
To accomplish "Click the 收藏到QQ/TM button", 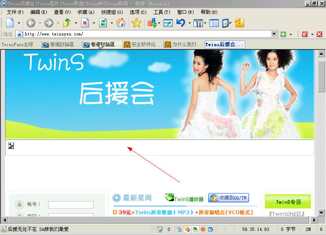I will (229, 198).
